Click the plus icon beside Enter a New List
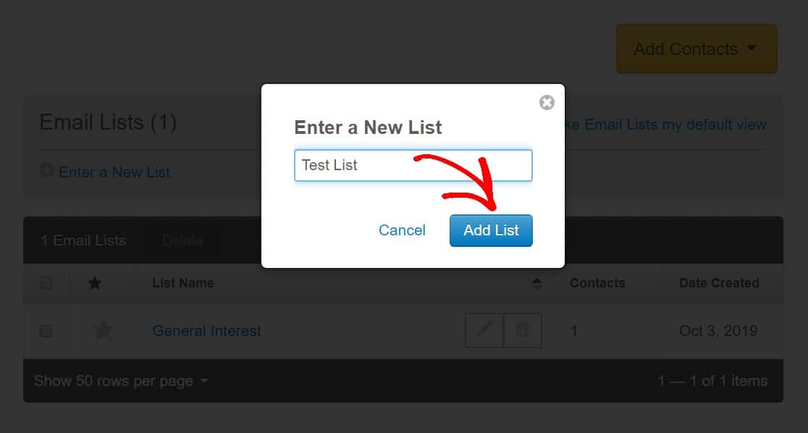The image size is (808, 433). coord(47,170)
